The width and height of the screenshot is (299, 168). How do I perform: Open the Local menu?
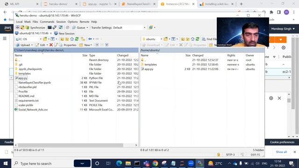click(x=19, y=22)
